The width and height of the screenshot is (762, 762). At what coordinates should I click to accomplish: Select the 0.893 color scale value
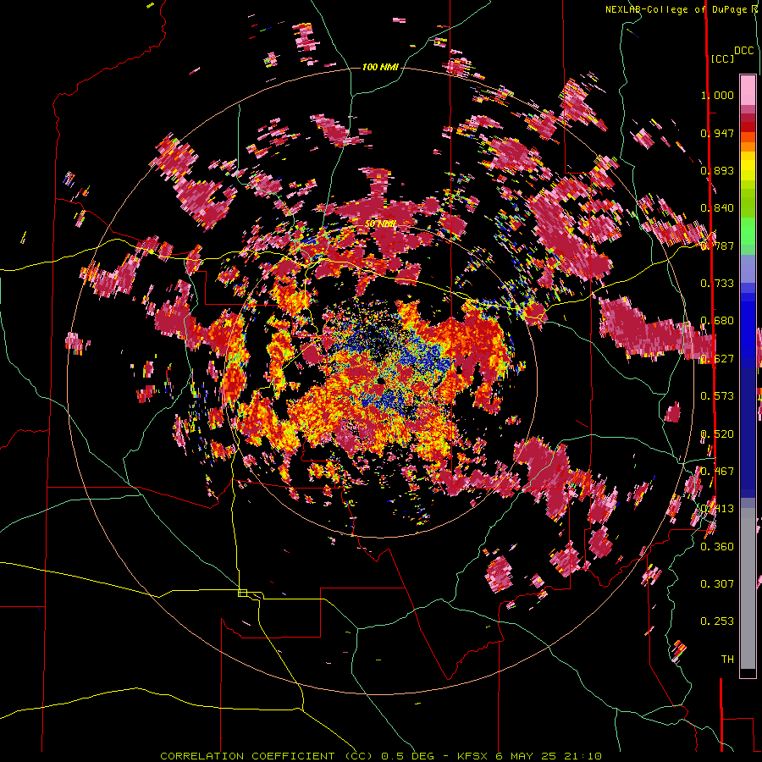pyautogui.click(x=717, y=170)
